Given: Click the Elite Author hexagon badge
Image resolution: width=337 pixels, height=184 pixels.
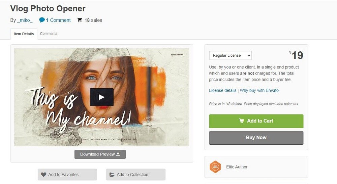Looking at the screenshot, I should [215, 167].
